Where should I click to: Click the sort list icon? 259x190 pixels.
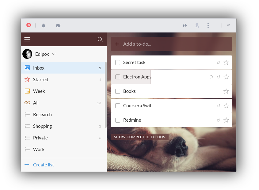click(x=185, y=25)
